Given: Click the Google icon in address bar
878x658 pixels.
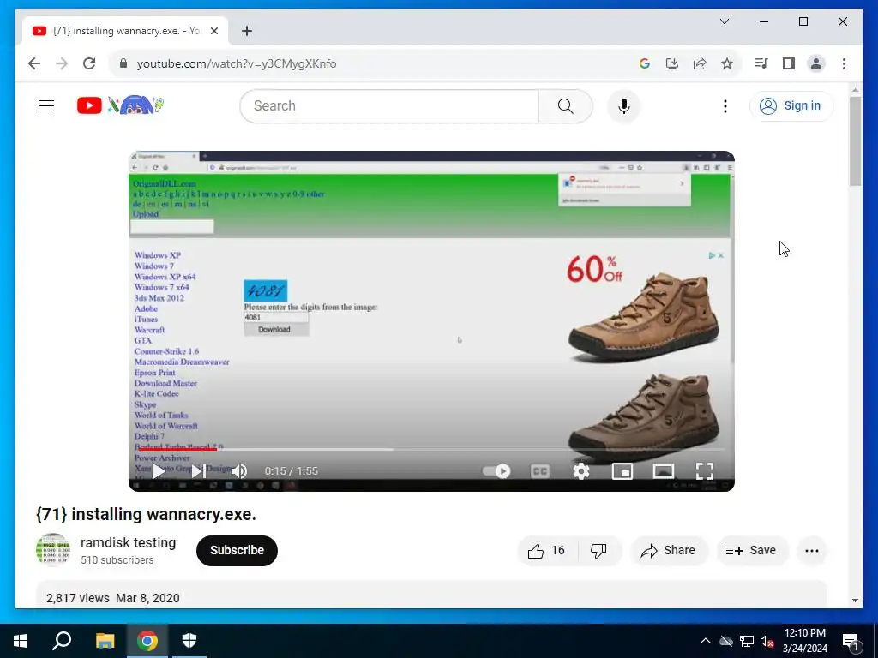Looking at the screenshot, I should coord(645,63).
